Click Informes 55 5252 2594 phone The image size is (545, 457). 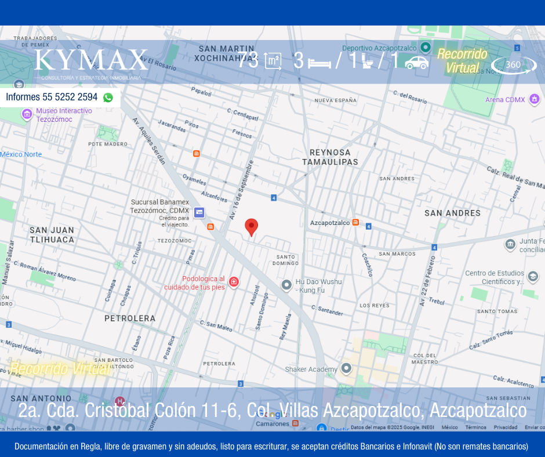[52, 97]
